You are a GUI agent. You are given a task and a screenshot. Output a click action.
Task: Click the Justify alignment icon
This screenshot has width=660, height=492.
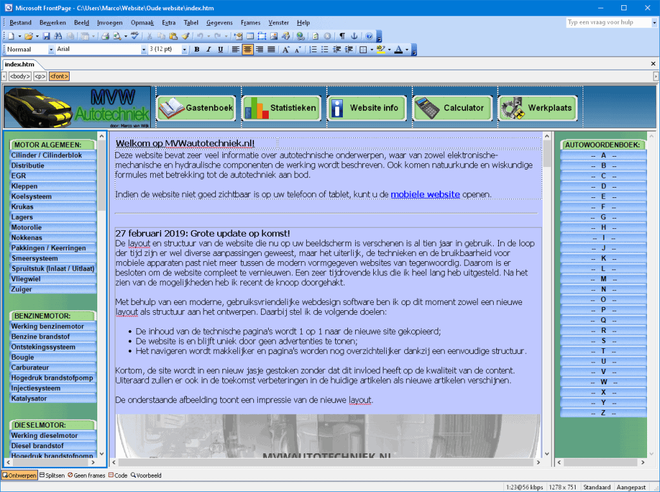[271, 50]
